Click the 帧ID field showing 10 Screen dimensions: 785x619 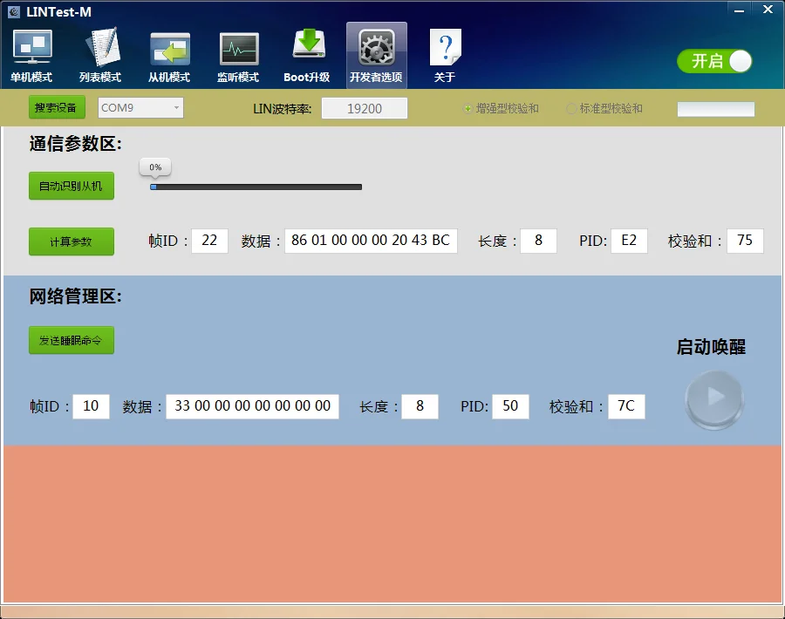click(x=91, y=406)
